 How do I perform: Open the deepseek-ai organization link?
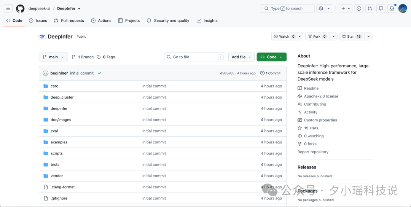(39, 9)
